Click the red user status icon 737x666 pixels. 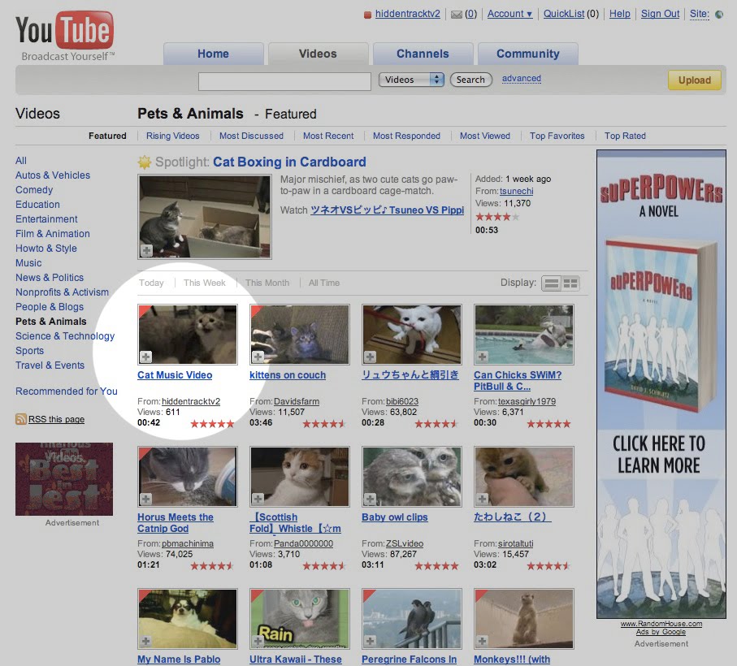(x=367, y=15)
